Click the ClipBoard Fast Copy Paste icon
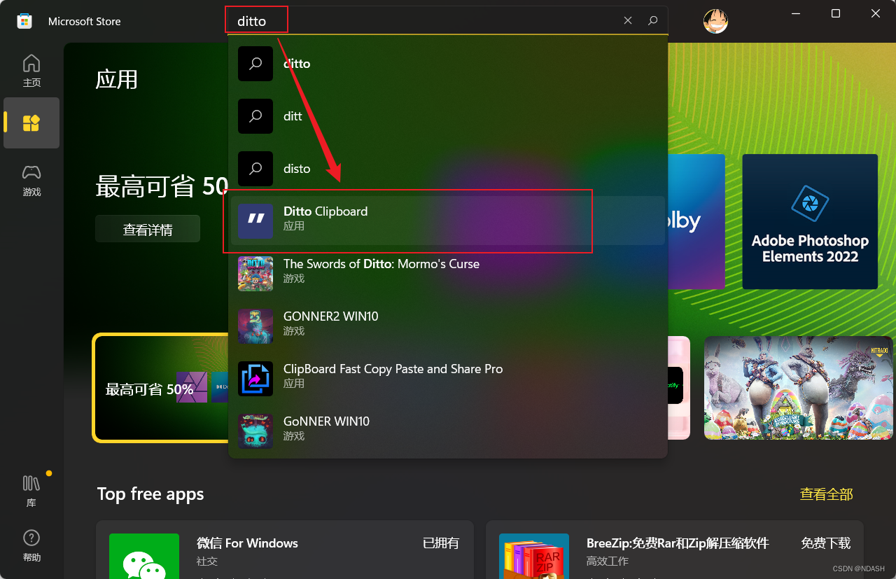Viewport: 896px width, 579px height. click(x=255, y=379)
